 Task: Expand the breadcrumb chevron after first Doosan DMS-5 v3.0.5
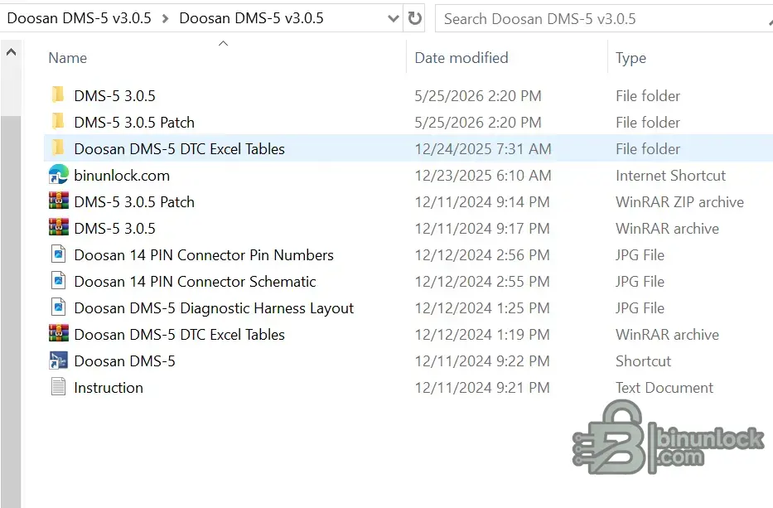click(x=165, y=19)
